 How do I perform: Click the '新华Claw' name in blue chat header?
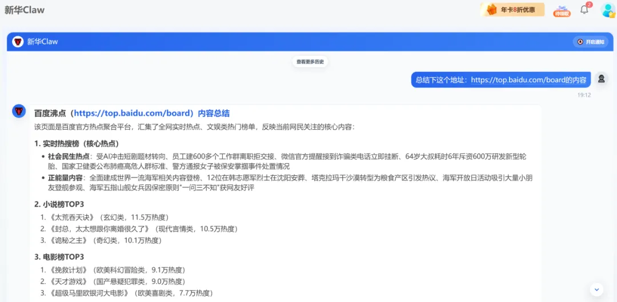[42, 42]
